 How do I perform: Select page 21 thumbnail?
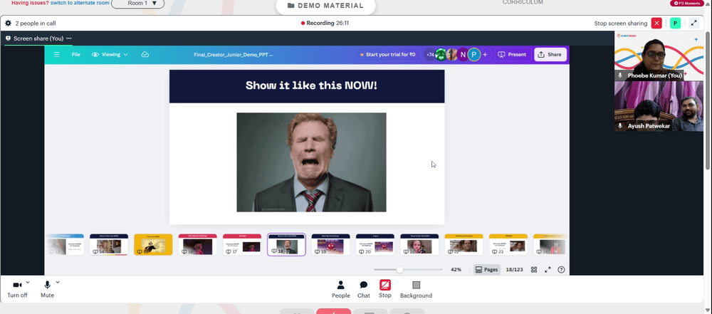pos(419,244)
